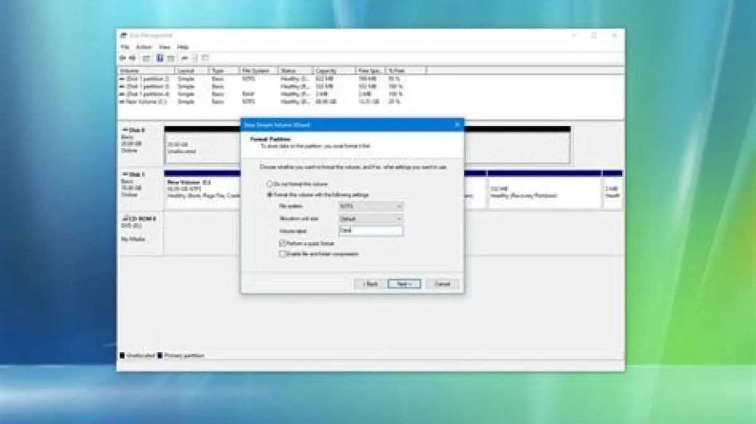Click the Forward arrow toolbar icon
The width and height of the screenshot is (756, 424).
coord(132,58)
